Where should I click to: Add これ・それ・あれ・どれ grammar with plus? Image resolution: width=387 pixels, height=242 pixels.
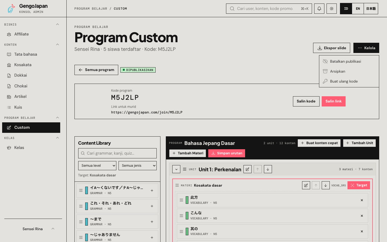point(152,206)
